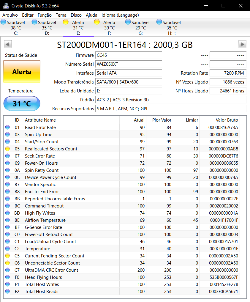Image resolution: width=250 pixels, height=302 pixels.
Task: Select the Vendor Specific attribute row
Action: pyautogui.click(x=122, y=185)
